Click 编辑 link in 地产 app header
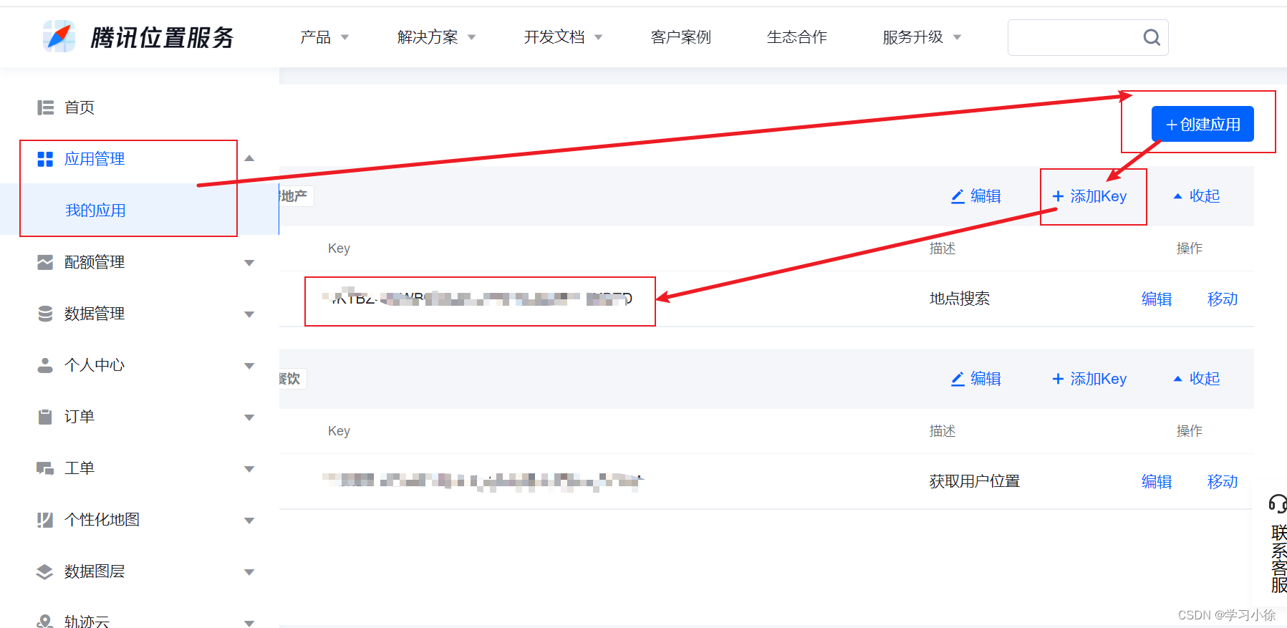The width and height of the screenshot is (1287, 628). (975, 196)
